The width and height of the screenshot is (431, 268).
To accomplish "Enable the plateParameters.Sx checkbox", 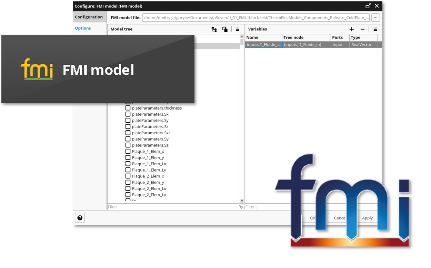I will (x=128, y=114).
